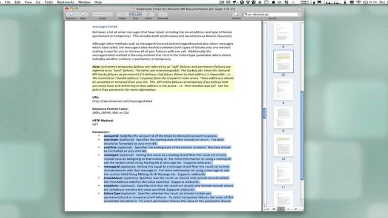Click the "Note:" label in yellow box
Viewport: 388px width, 218px height.
coord(96,67)
